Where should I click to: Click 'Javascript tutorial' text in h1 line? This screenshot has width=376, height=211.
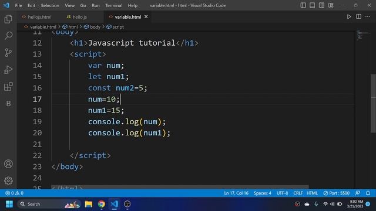pos(132,43)
